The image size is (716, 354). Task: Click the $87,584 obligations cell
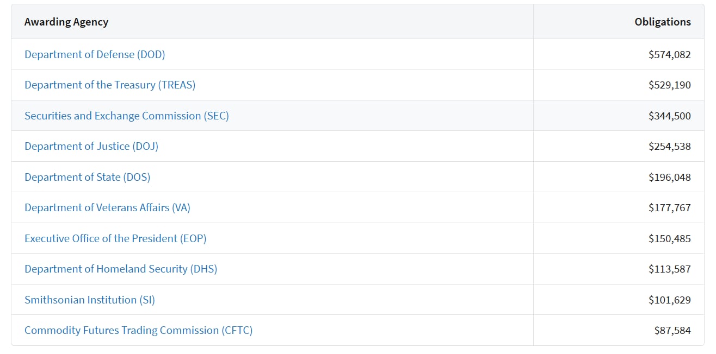672,330
